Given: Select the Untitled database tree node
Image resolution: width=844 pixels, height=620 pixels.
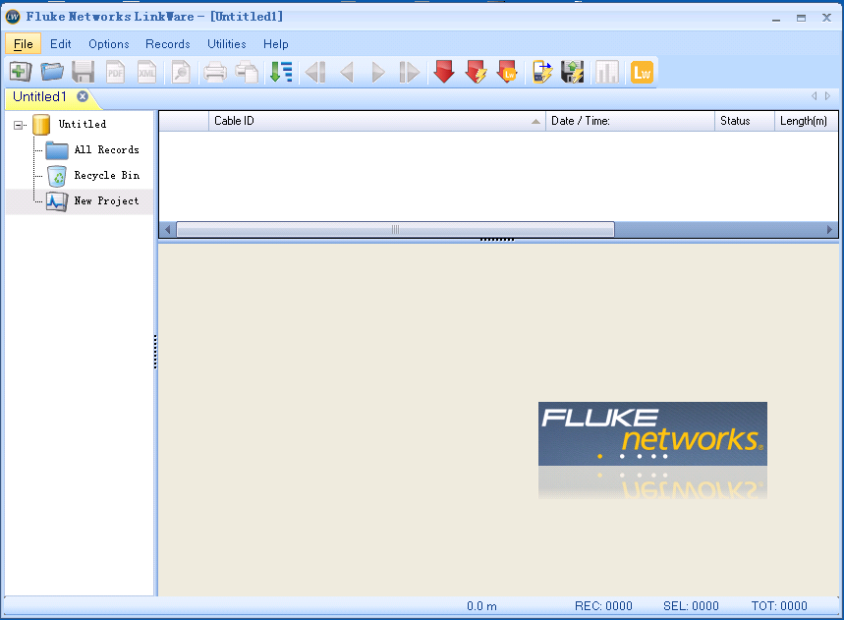Looking at the screenshot, I should [x=83, y=124].
